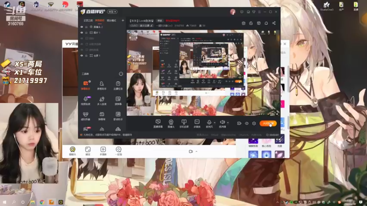Click the orange stop-broadcast button
This screenshot has height=206, width=367.
[x=268, y=123]
